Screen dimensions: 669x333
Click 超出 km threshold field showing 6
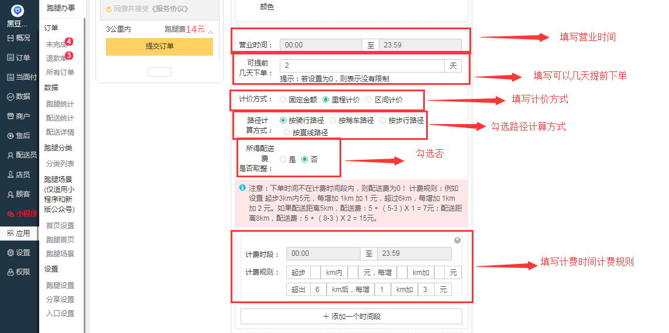[319, 290]
